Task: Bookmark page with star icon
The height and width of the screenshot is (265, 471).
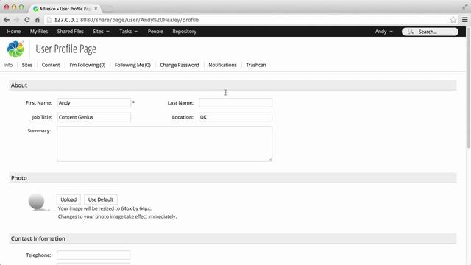Action: coord(453,20)
